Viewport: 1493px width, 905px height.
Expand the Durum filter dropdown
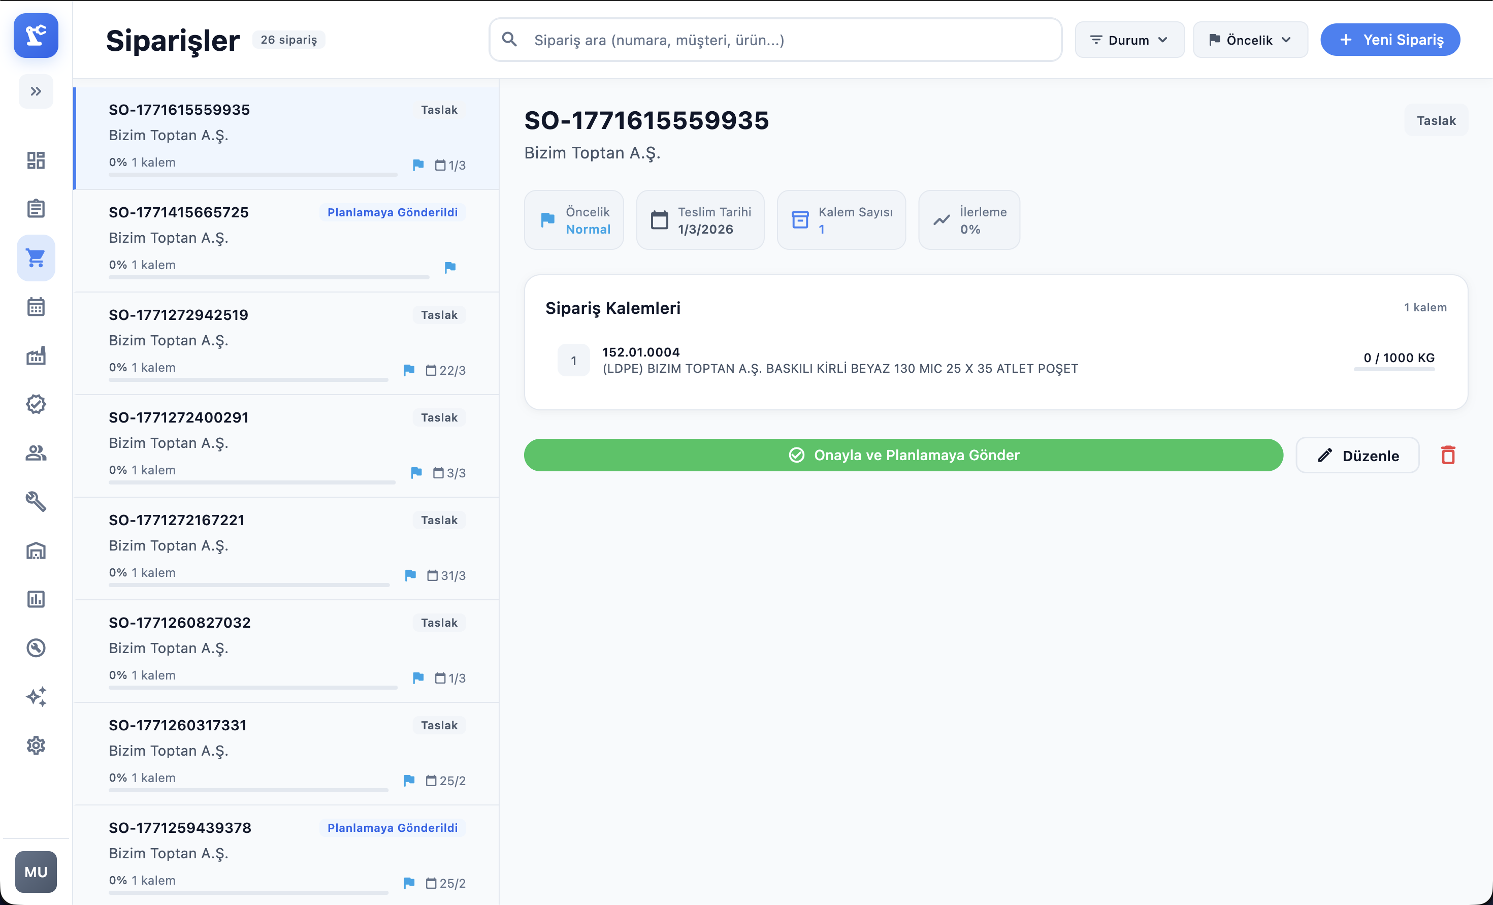coord(1129,40)
